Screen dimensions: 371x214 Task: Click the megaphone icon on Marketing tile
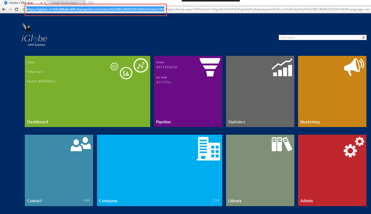(354, 67)
